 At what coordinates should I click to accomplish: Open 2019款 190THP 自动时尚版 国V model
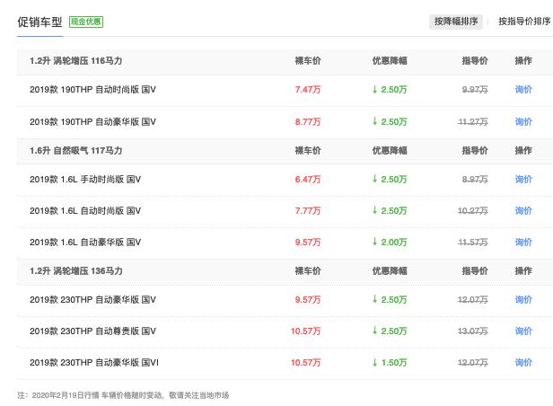[92, 90]
